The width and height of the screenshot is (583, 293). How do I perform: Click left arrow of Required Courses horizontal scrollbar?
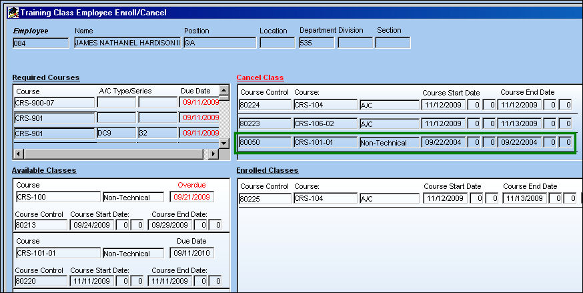[x=19, y=154]
